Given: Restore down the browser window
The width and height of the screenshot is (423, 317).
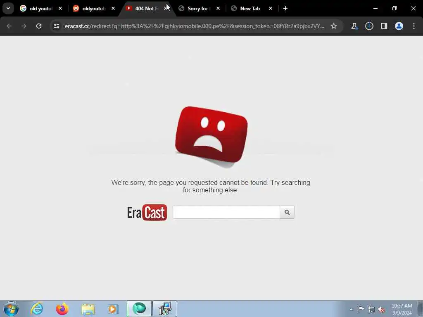Looking at the screenshot, I should tap(394, 8).
